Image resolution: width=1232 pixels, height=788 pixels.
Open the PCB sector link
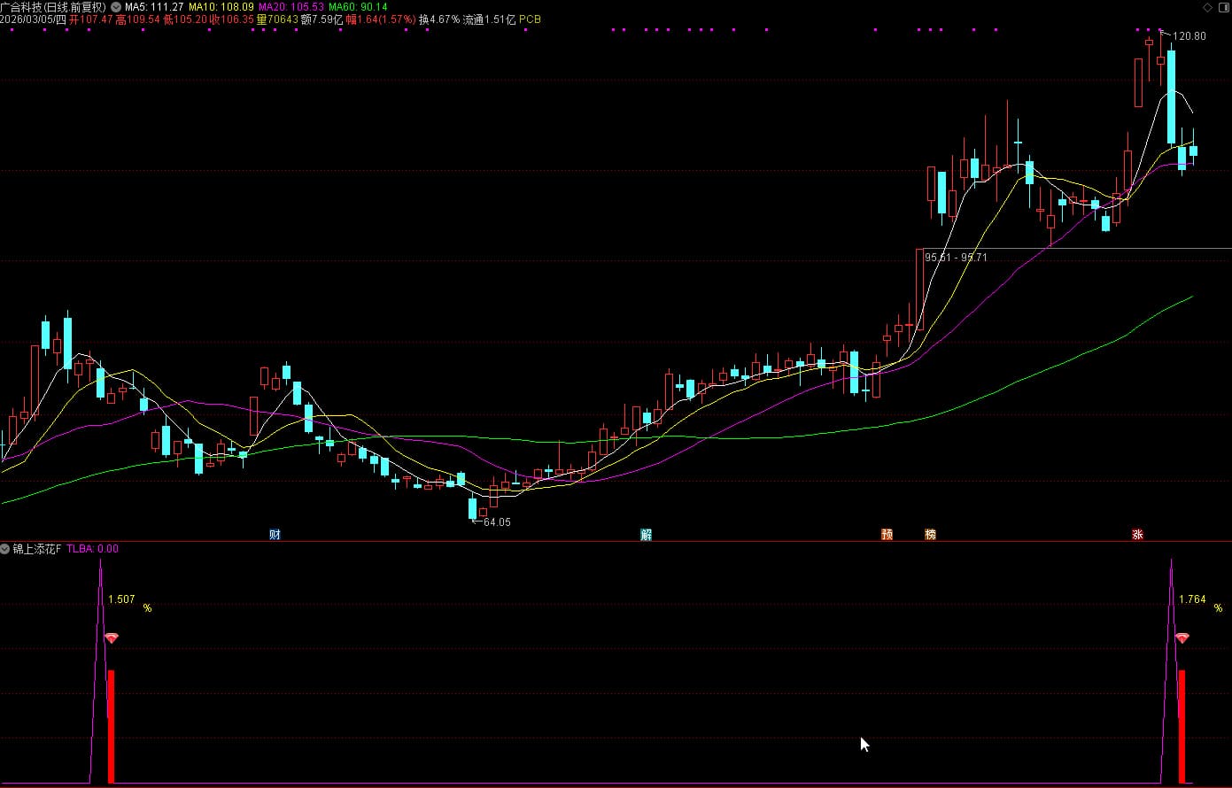click(530, 19)
